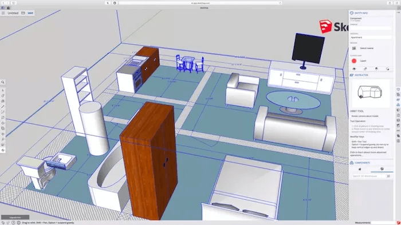Image resolution: width=401 pixels, height=225 pixels.
Task: Toggle entity visibility eye icon
Action: [354, 69]
